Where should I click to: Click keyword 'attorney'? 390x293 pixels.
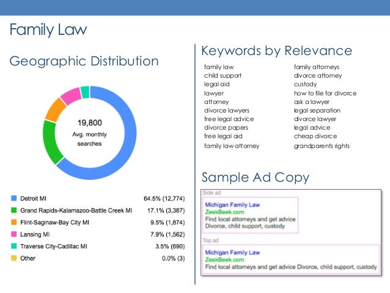[216, 102]
